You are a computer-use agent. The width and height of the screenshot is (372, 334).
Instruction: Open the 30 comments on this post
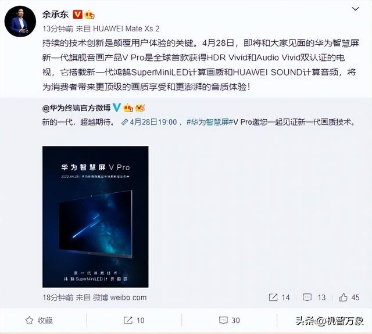tap(229, 321)
